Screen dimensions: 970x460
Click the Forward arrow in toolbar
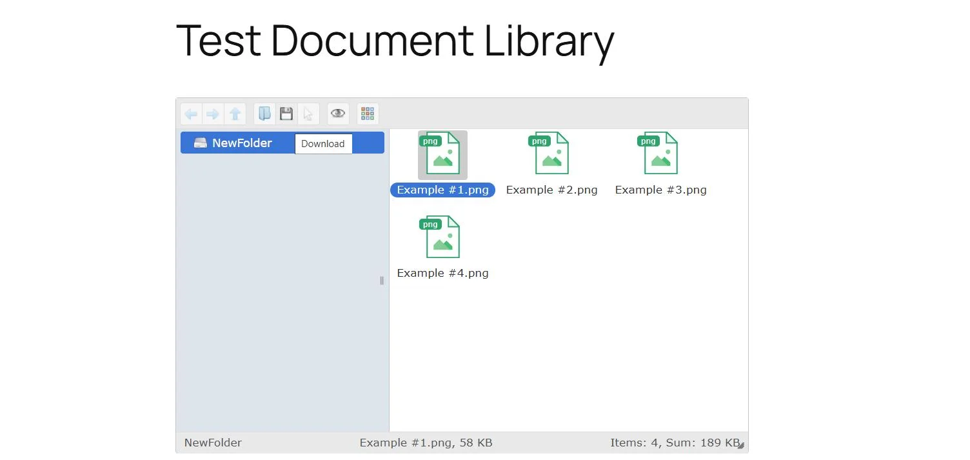(213, 114)
